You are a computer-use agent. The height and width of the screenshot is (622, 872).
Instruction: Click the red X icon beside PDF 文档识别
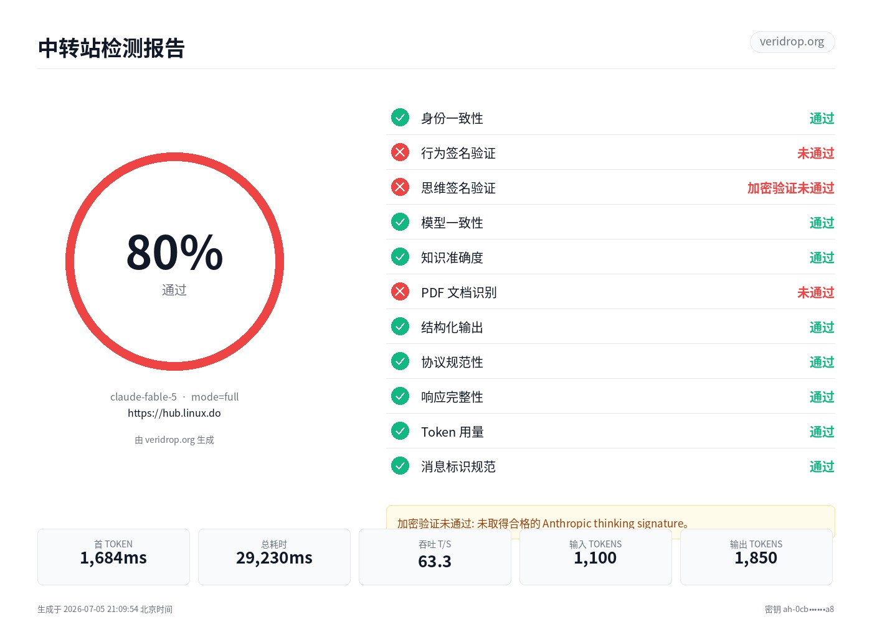pyautogui.click(x=400, y=291)
